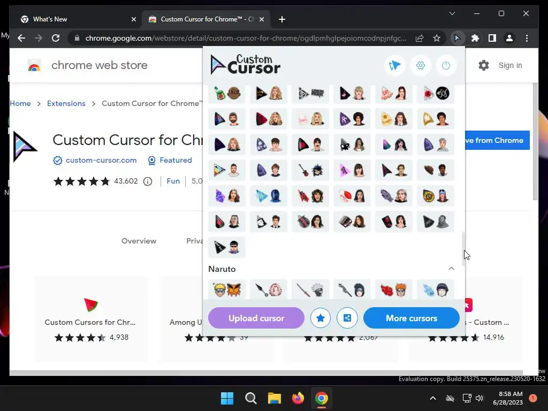Screen dimensions: 548x411
Task: Choose the green jar cursor pack
Action: point(227,93)
